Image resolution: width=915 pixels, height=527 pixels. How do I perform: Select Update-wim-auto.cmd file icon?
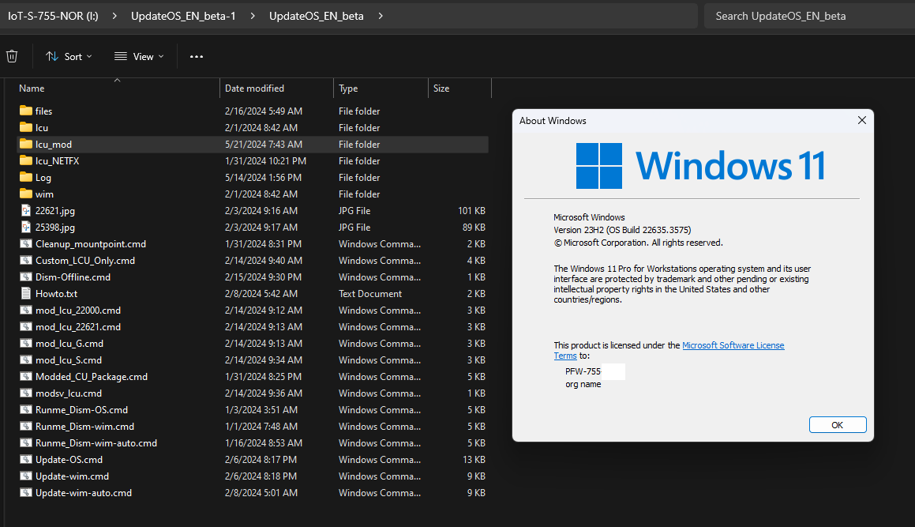coord(26,492)
